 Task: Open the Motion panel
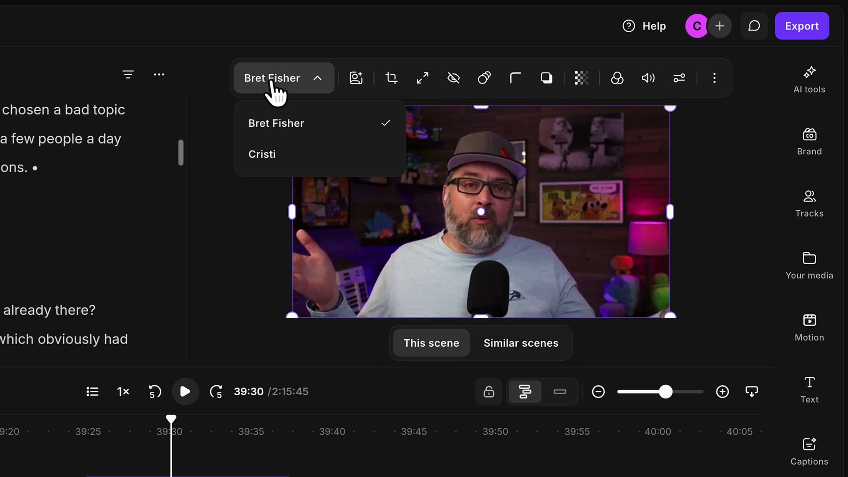[x=809, y=328]
